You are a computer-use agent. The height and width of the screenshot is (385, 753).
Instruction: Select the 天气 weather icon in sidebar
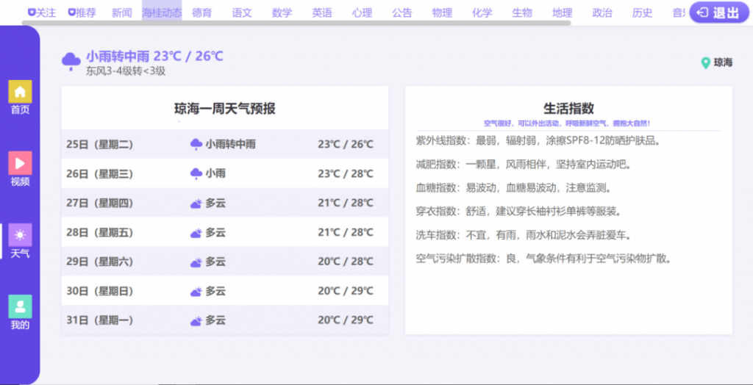click(x=20, y=234)
